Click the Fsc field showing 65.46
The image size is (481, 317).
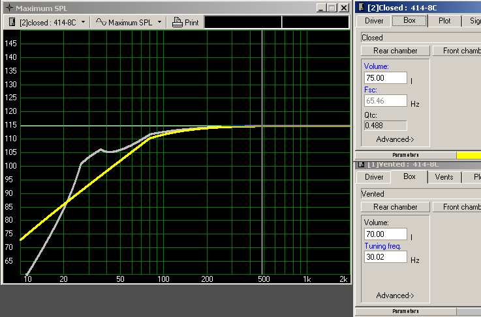point(386,101)
